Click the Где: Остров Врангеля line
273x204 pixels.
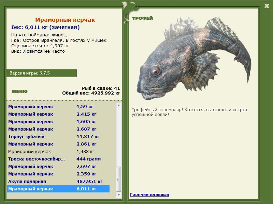(59, 40)
